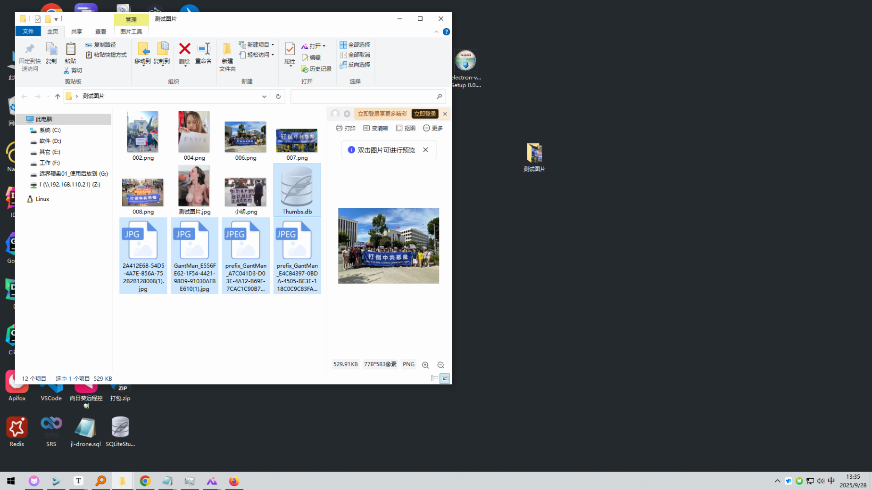
Task: Select the 006.png thumbnail
Action: 245,137
